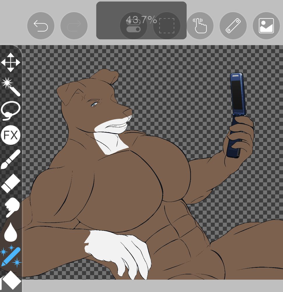283x292 pixels.
Task: Tap the touch gesture hand icon
Action: [x=200, y=26]
